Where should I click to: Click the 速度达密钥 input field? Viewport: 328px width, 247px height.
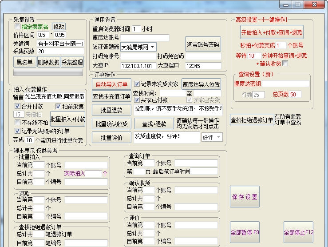click(285, 84)
